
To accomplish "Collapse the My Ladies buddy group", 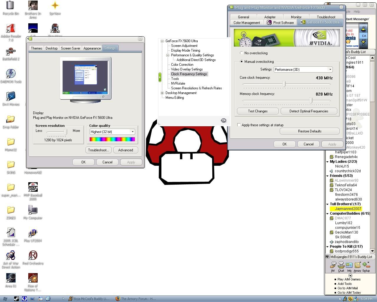I will coord(328,162).
